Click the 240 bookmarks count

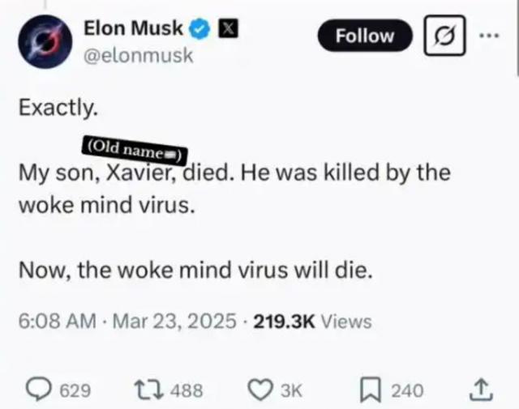click(406, 391)
